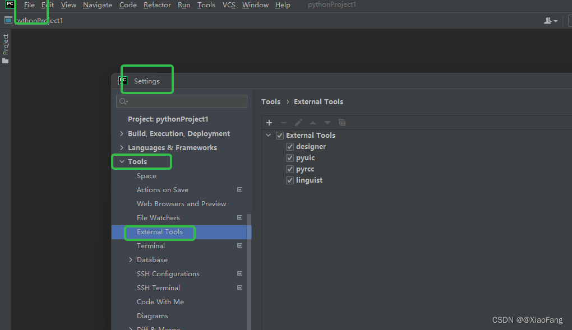The width and height of the screenshot is (572, 330).
Task: Uncheck the linguist tool checkbox
Action: [x=290, y=180]
